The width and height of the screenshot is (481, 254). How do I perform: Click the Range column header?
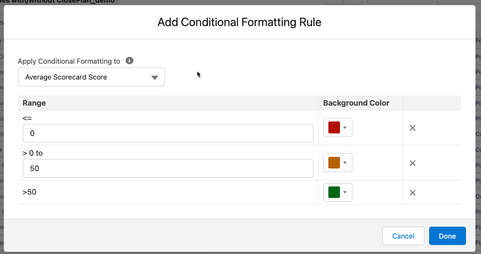(x=34, y=103)
